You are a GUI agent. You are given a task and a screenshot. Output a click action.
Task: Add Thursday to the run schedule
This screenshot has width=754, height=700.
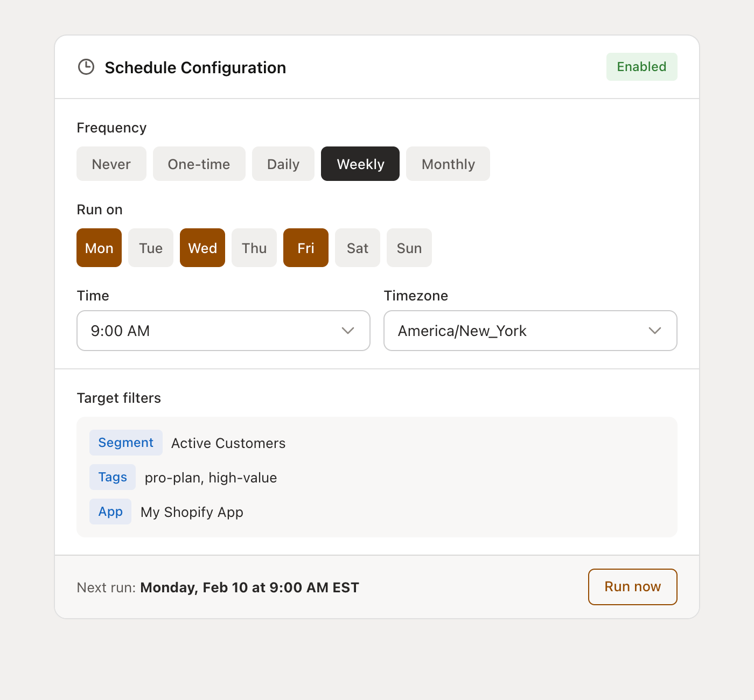pyautogui.click(x=254, y=248)
